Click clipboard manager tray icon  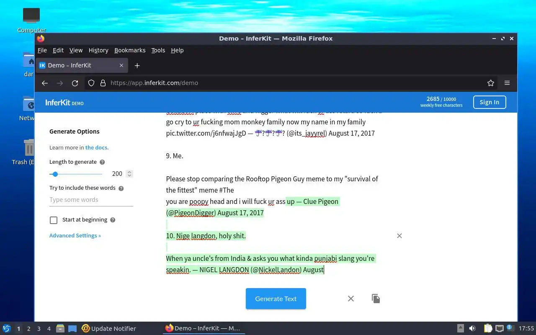(x=488, y=328)
